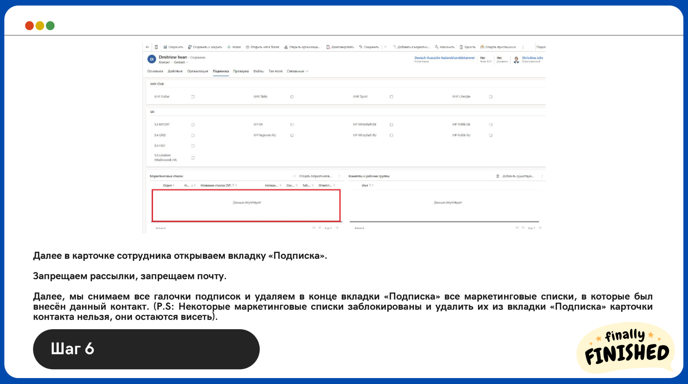Expand dropdown chevron next to Соединить
The width and height of the screenshot is (688, 384).
point(385,47)
